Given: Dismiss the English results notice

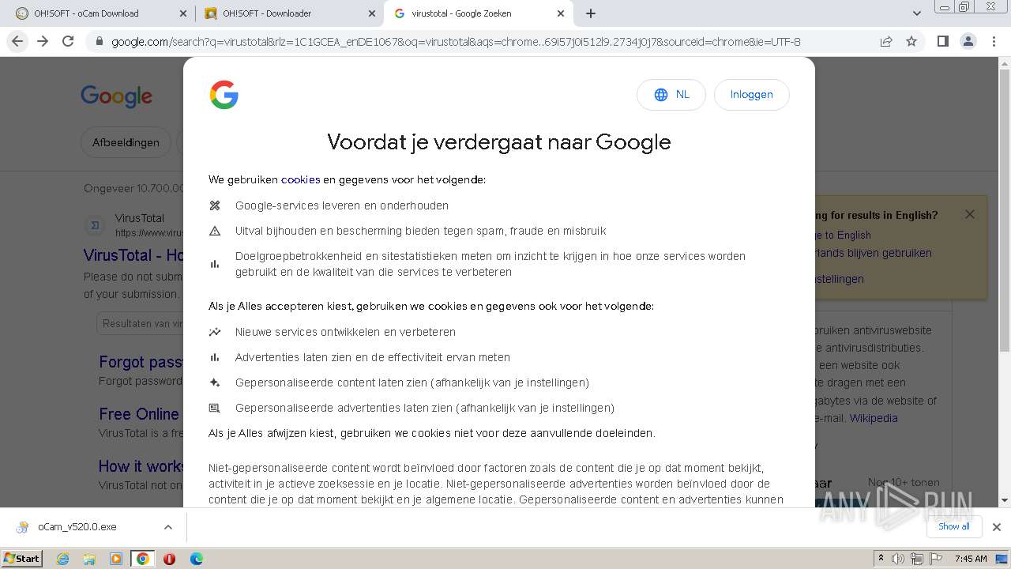Looking at the screenshot, I should tap(970, 214).
